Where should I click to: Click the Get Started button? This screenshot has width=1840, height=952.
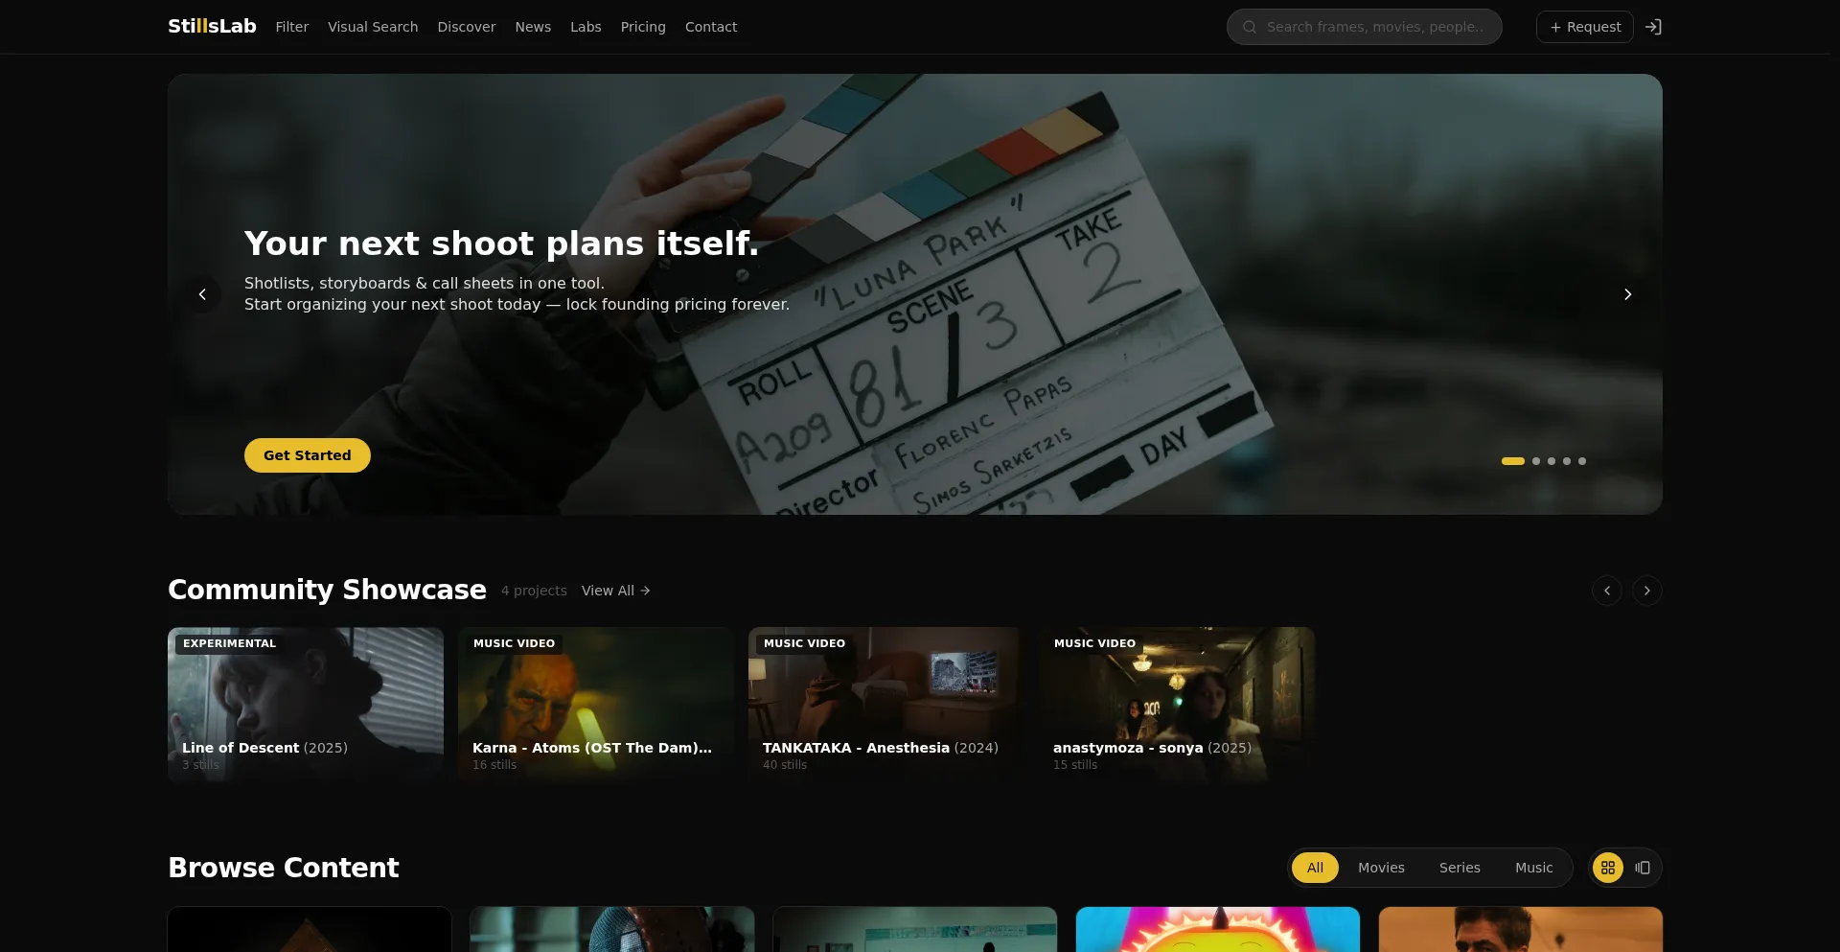click(x=307, y=455)
